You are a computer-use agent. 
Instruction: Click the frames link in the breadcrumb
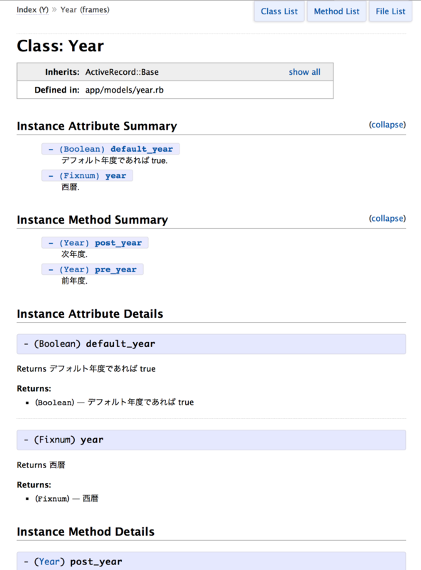click(x=95, y=10)
